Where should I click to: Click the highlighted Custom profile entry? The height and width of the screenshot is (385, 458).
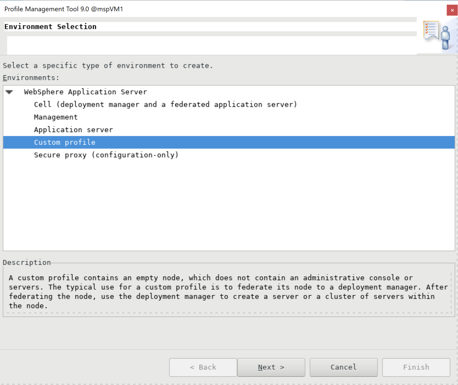(x=65, y=142)
